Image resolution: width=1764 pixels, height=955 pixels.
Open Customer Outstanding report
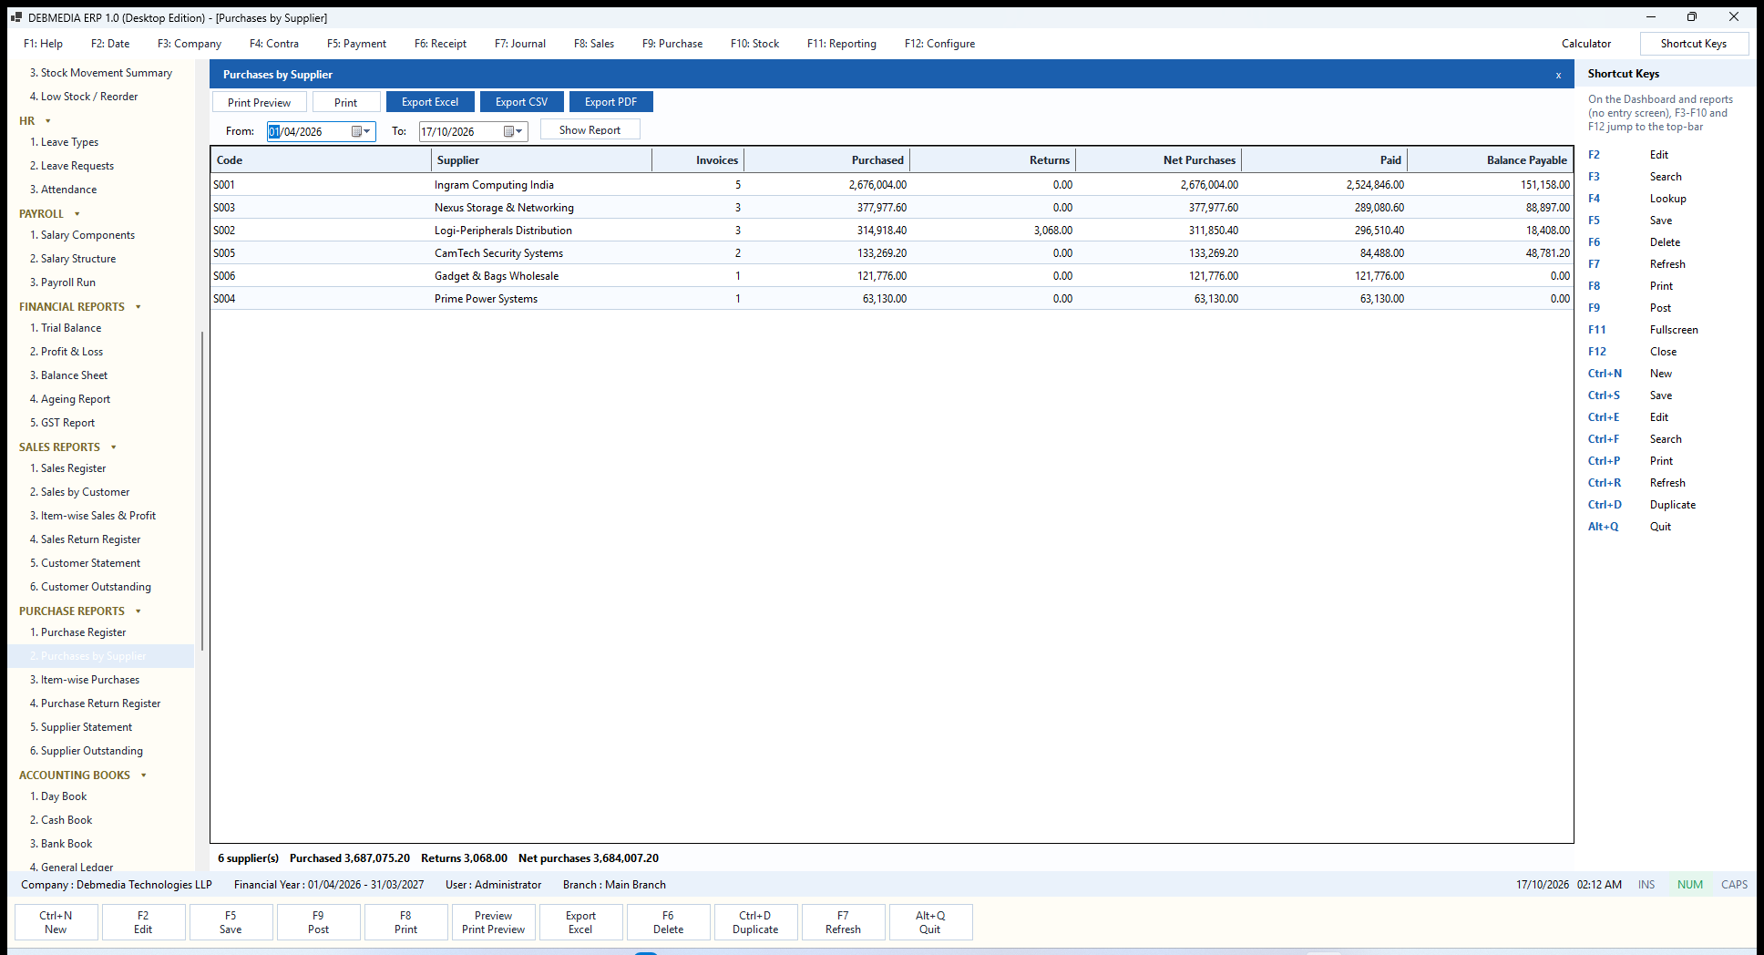(x=90, y=587)
